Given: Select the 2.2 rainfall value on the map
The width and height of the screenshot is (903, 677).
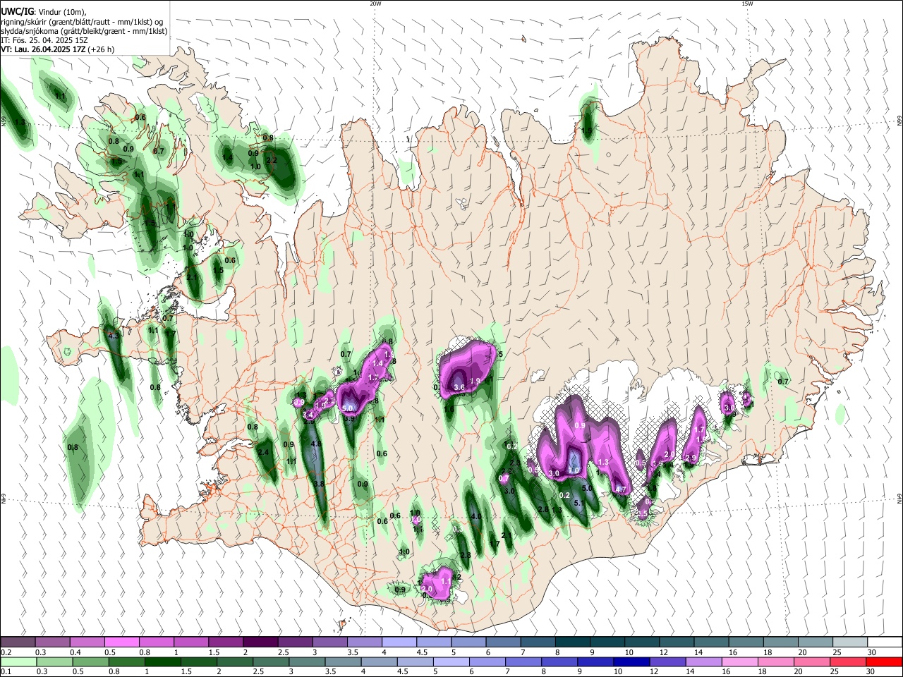Looking at the screenshot, I should click(x=272, y=160).
